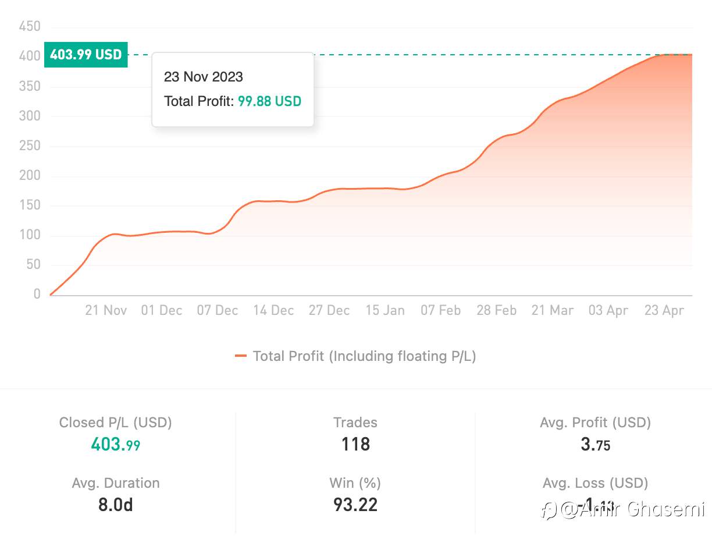The height and width of the screenshot is (539, 712).
Task: Select the 27 Dec axis date label
Action: tap(329, 310)
